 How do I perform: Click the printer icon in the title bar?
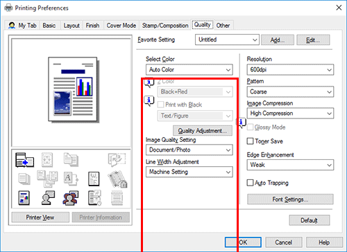tap(8, 8)
